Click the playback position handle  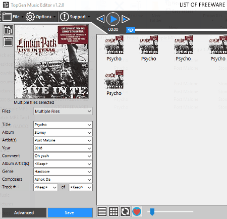point(131,30)
